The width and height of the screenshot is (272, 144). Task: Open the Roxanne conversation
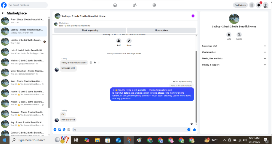pos(24,113)
